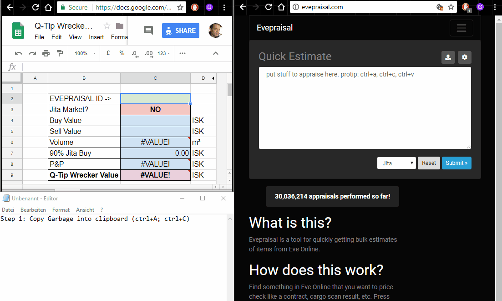
Task: Open the Google Sheets home icon
Action: pos(18,31)
